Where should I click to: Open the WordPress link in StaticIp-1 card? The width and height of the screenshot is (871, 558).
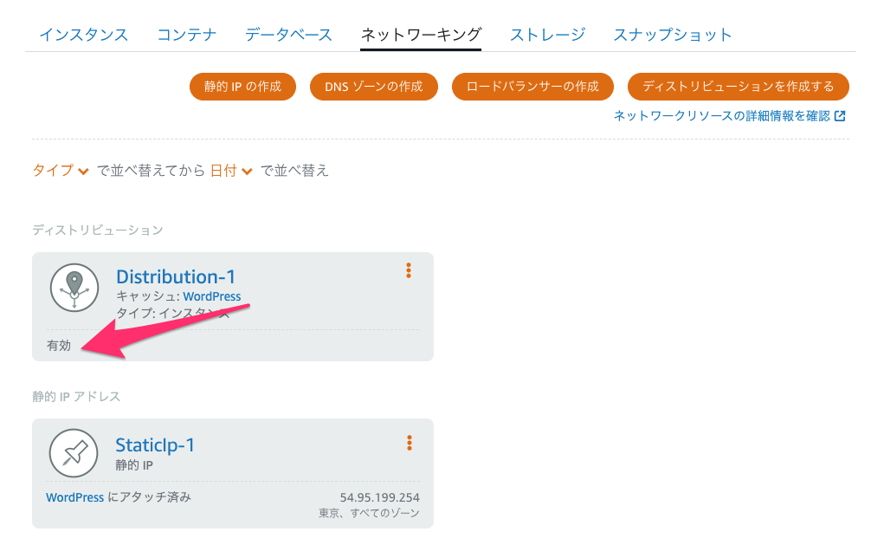click(74, 497)
